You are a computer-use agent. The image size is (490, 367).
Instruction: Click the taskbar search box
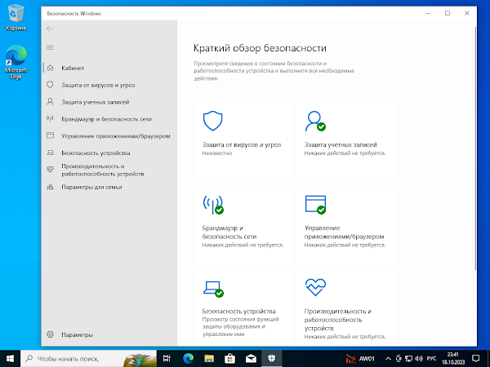point(88,359)
